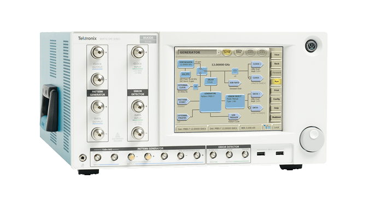Toggle the clock source switch block
This screenshot has width=369, height=203.
coord(202,71)
